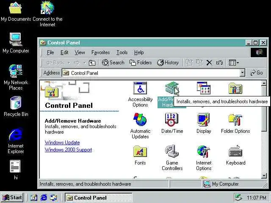The image size is (271, 203).
Task: Select the 'hi' text file icon
Action: (x=16, y=170)
